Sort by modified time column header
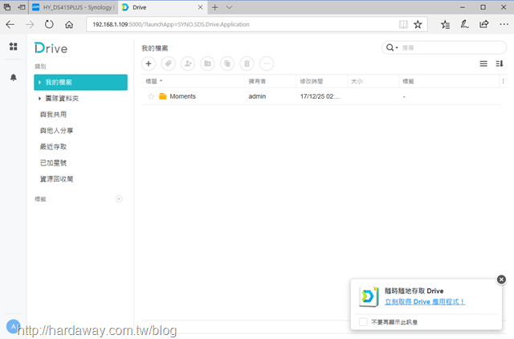 coord(321,81)
